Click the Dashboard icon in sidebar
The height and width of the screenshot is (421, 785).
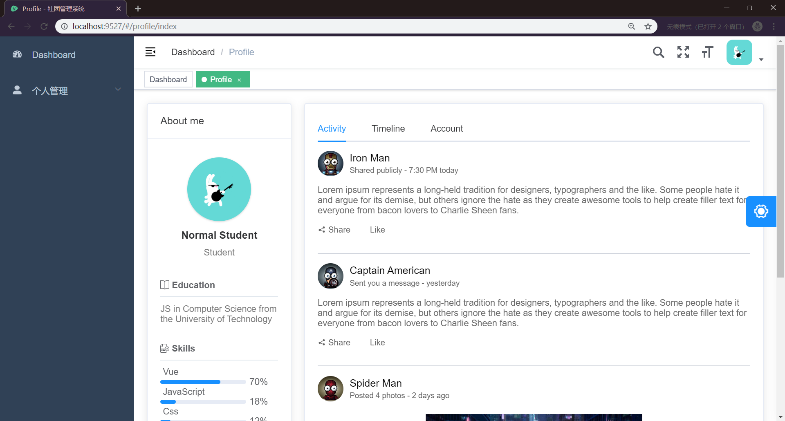(17, 54)
